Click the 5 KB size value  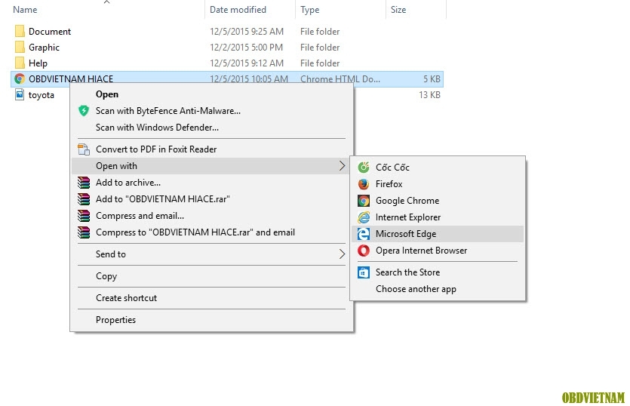432,78
